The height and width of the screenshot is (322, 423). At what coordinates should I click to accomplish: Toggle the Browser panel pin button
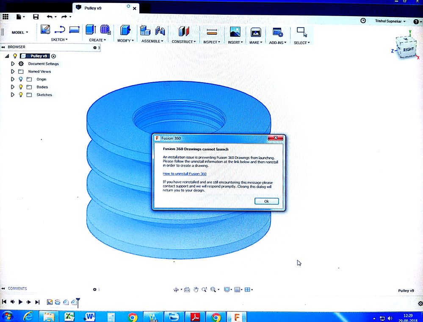95,47
